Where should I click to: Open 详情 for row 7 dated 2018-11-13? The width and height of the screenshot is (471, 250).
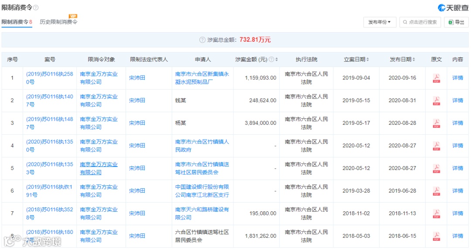pyautogui.click(x=458, y=213)
